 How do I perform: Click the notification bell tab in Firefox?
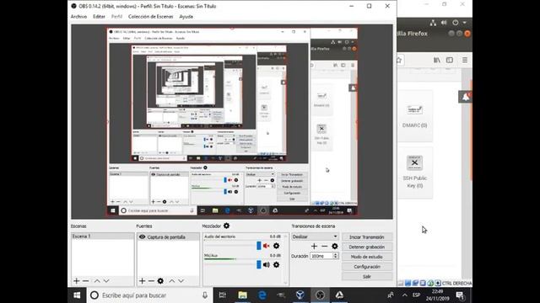[466, 97]
